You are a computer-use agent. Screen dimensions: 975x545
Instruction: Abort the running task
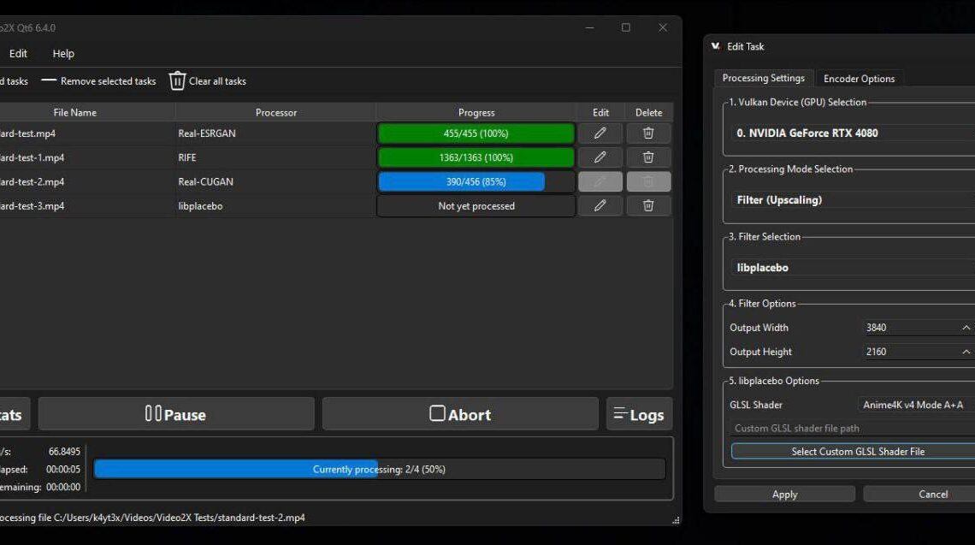point(460,414)
